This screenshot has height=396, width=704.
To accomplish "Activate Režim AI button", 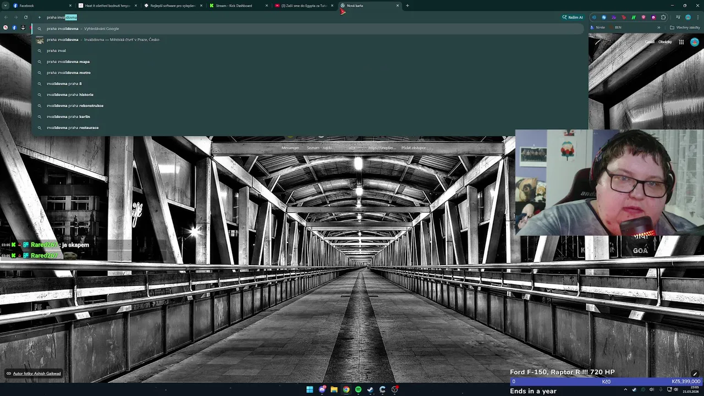I will 573,17.
